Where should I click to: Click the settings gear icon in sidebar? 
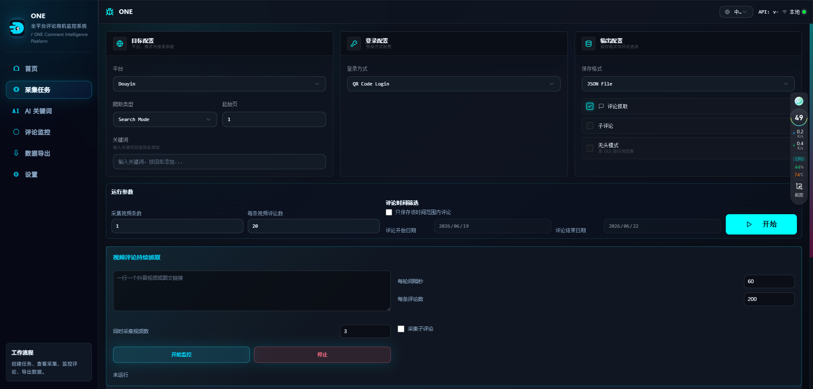coord(16,174)
